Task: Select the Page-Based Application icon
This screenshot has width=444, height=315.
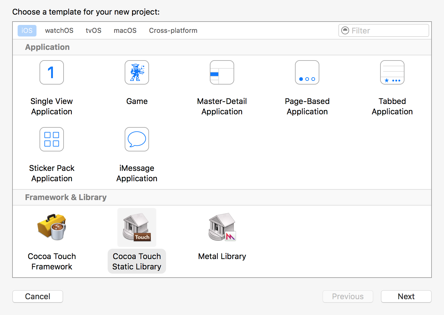Action: point(307,72)
